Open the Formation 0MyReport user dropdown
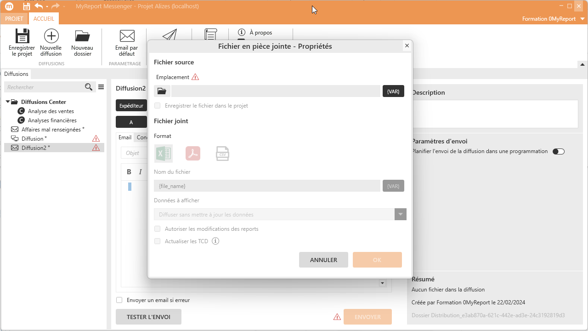This screenshot has height=331, width=588. point(582,19)
